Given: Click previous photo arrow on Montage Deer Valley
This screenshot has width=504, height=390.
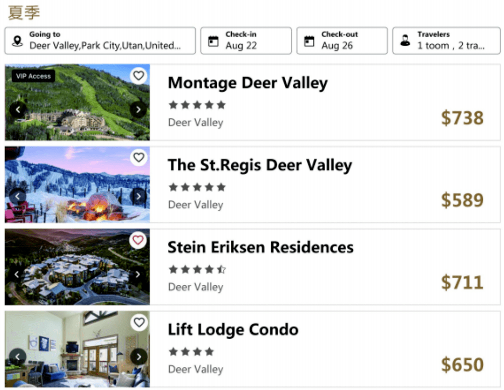Looking at the screenshot, I should pos(18,109).
